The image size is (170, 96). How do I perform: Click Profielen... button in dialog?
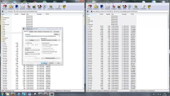click(x=32, y=40)
